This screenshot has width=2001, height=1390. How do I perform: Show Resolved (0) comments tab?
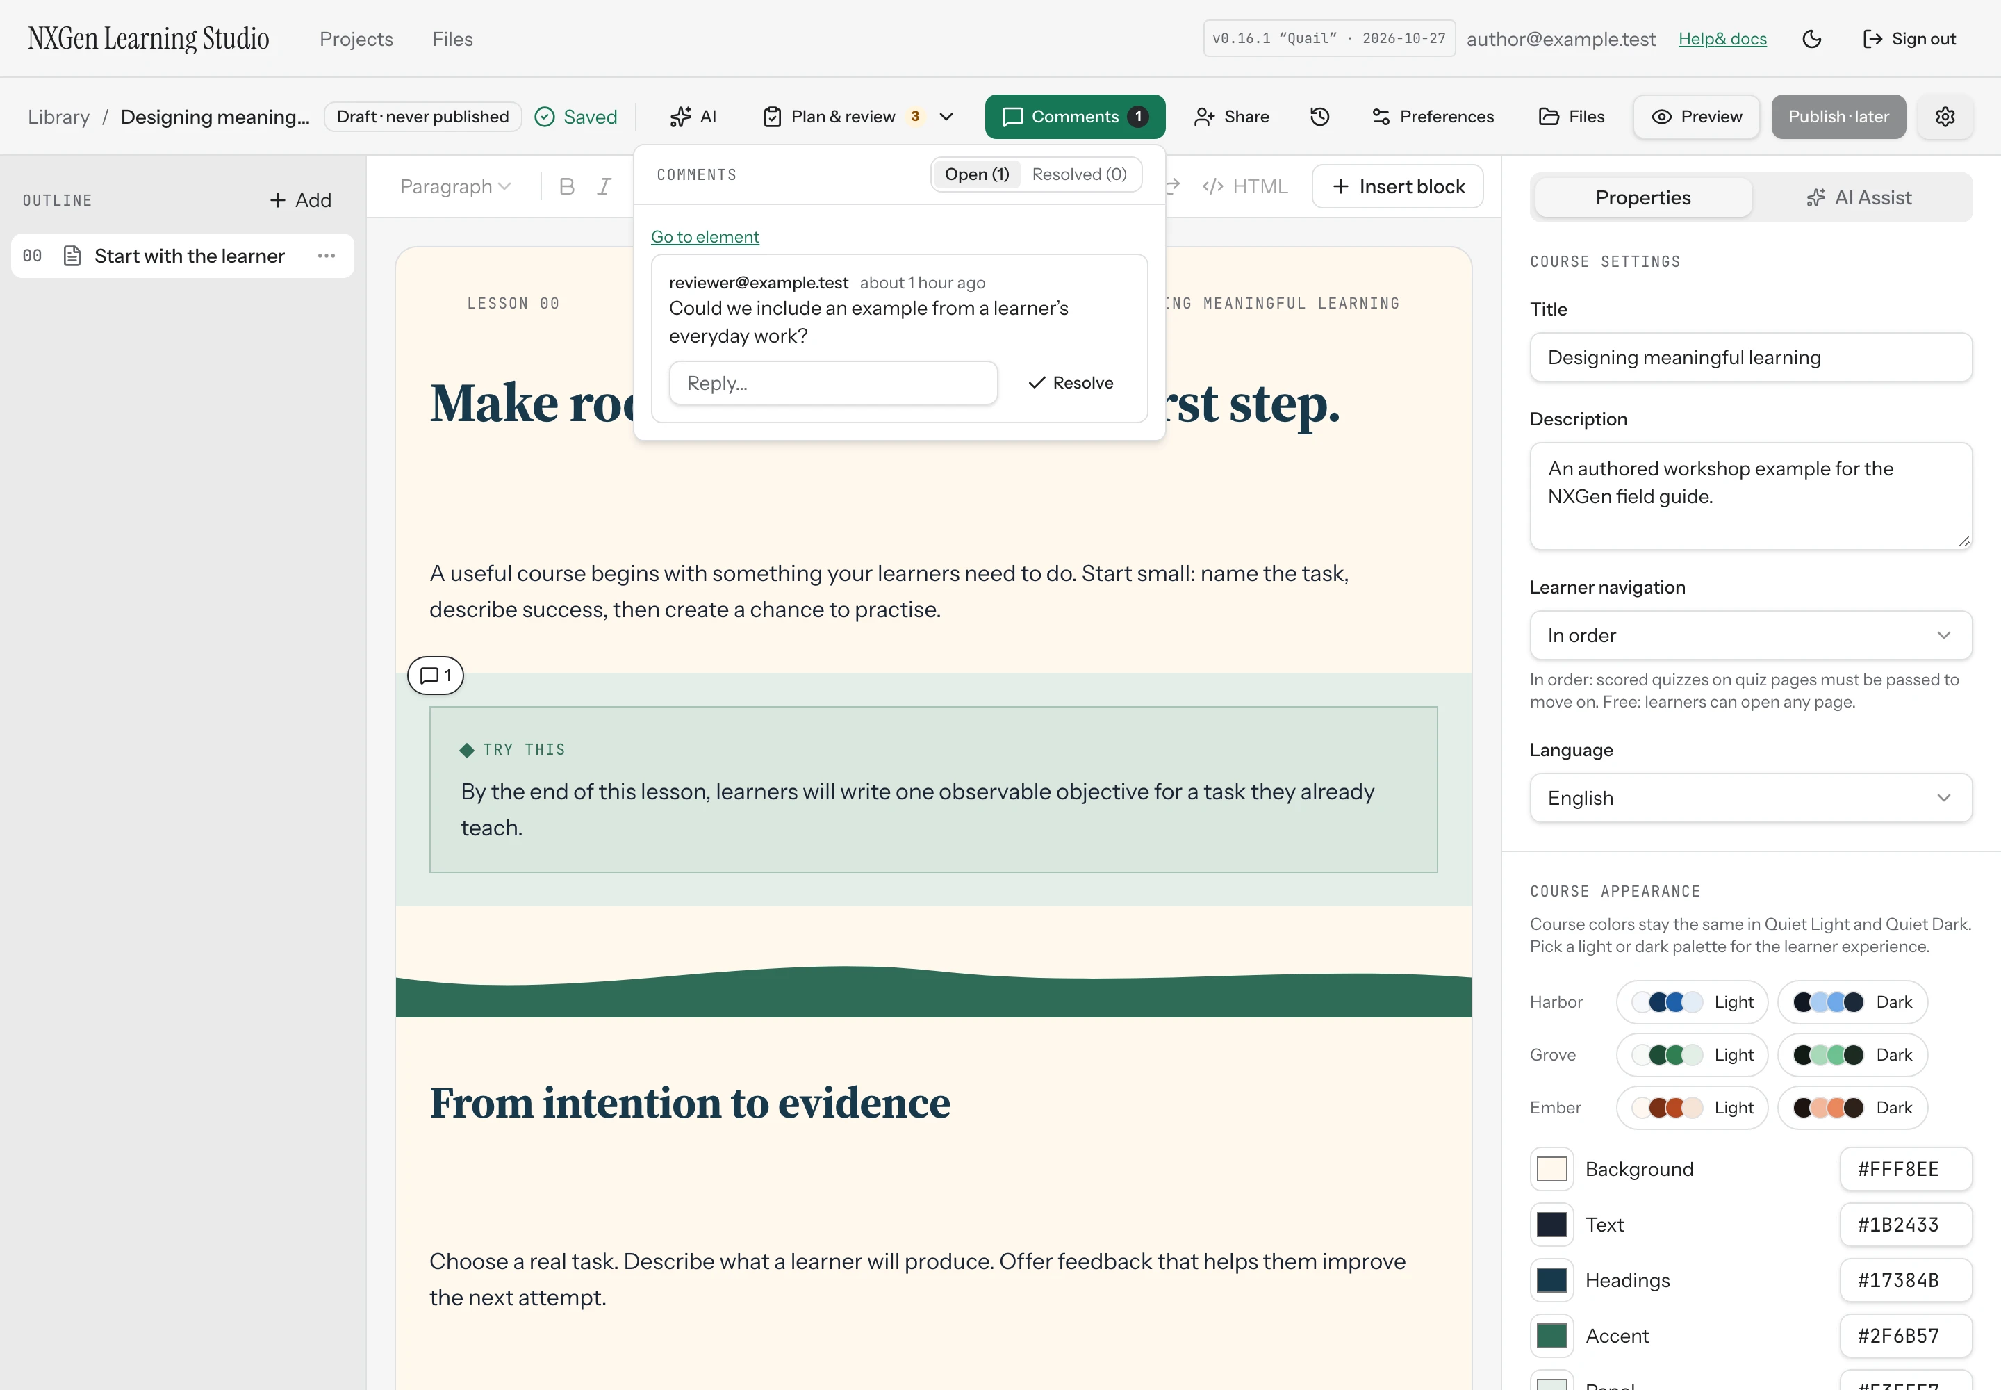click(x=1079, y=174)
